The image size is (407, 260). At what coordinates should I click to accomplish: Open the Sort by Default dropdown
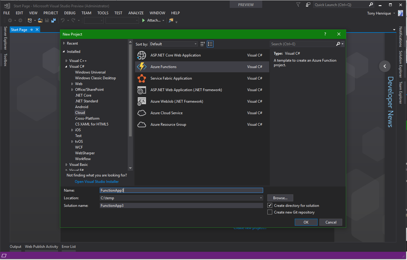[x=173, y=44]
